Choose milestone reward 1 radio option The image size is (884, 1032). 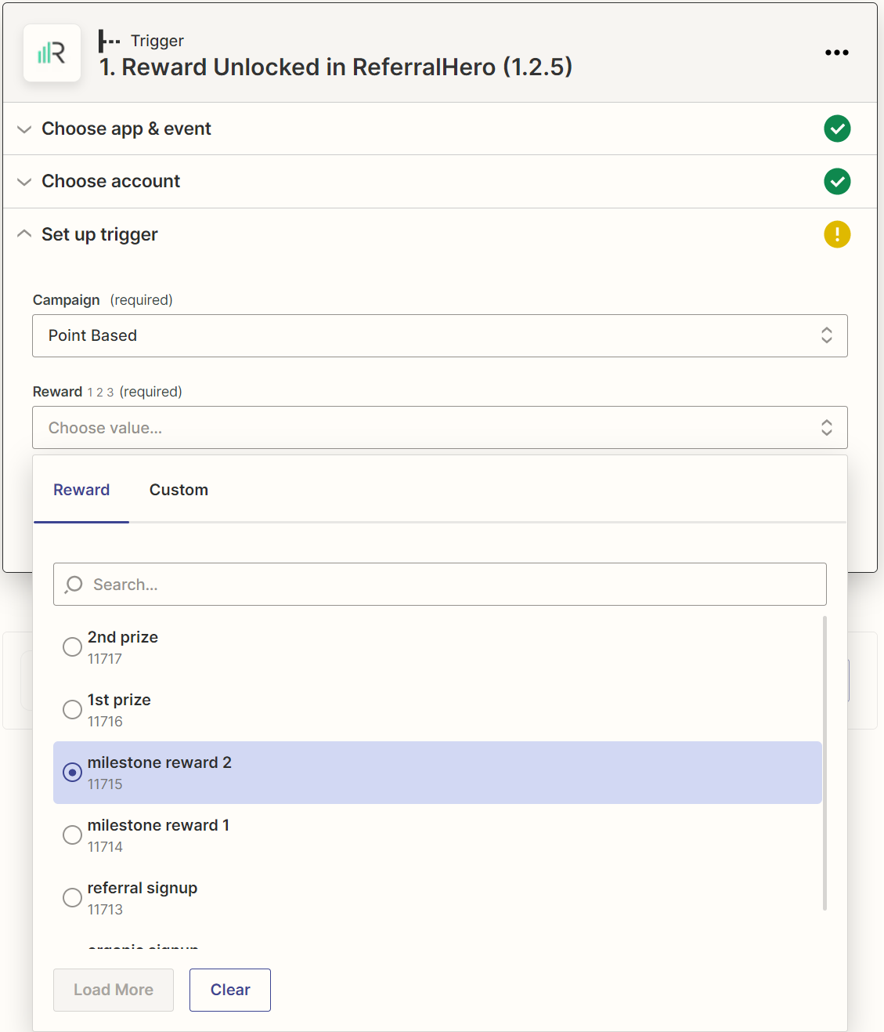point(72,835)
